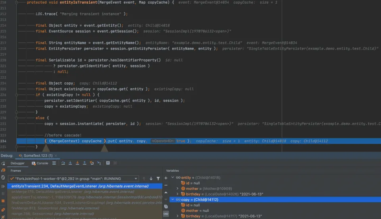Toggle Mute Breakpoints

click(x=3, y=217)
